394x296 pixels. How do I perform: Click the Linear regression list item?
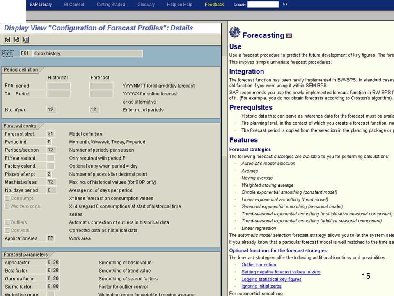[259, 228]
